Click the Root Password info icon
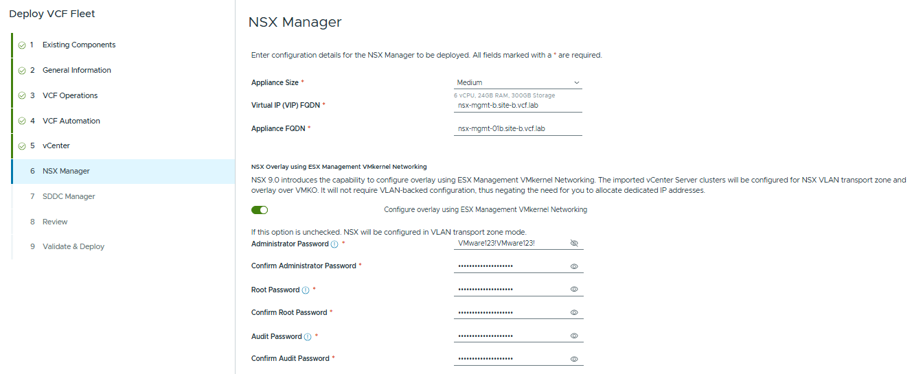The height and width of the screenshot is (374, 914). 306,290
